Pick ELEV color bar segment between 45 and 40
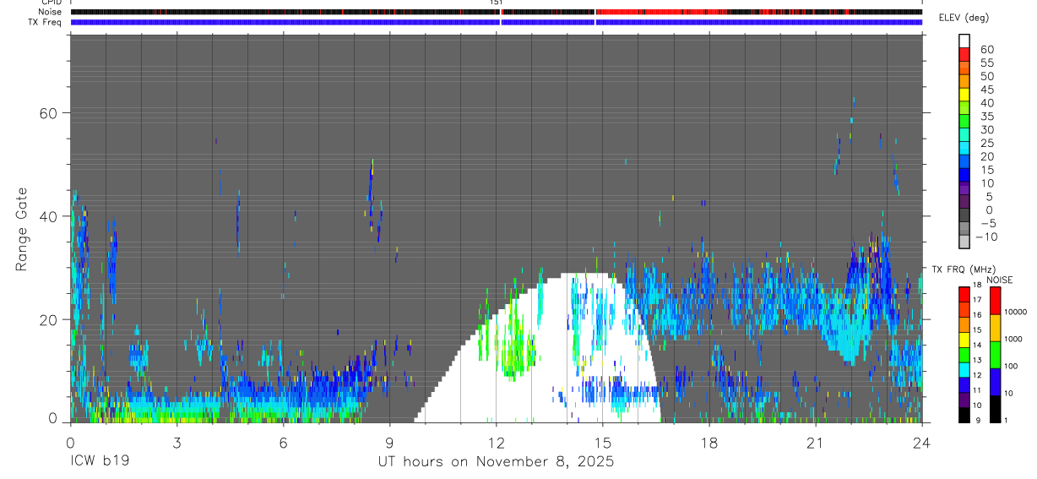The height and width of the screenshot is (479, 1037). (x=964, y=95)
